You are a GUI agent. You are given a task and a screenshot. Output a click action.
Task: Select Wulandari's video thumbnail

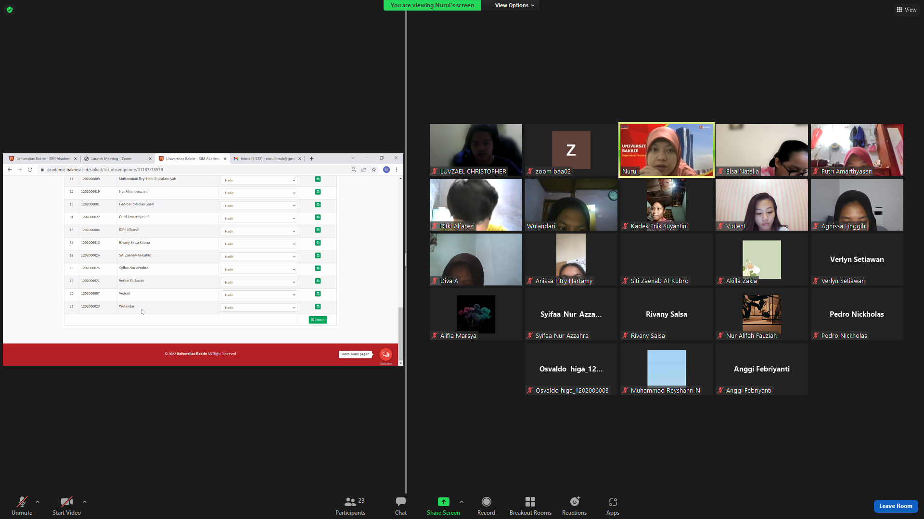click(x=571, y=205)
